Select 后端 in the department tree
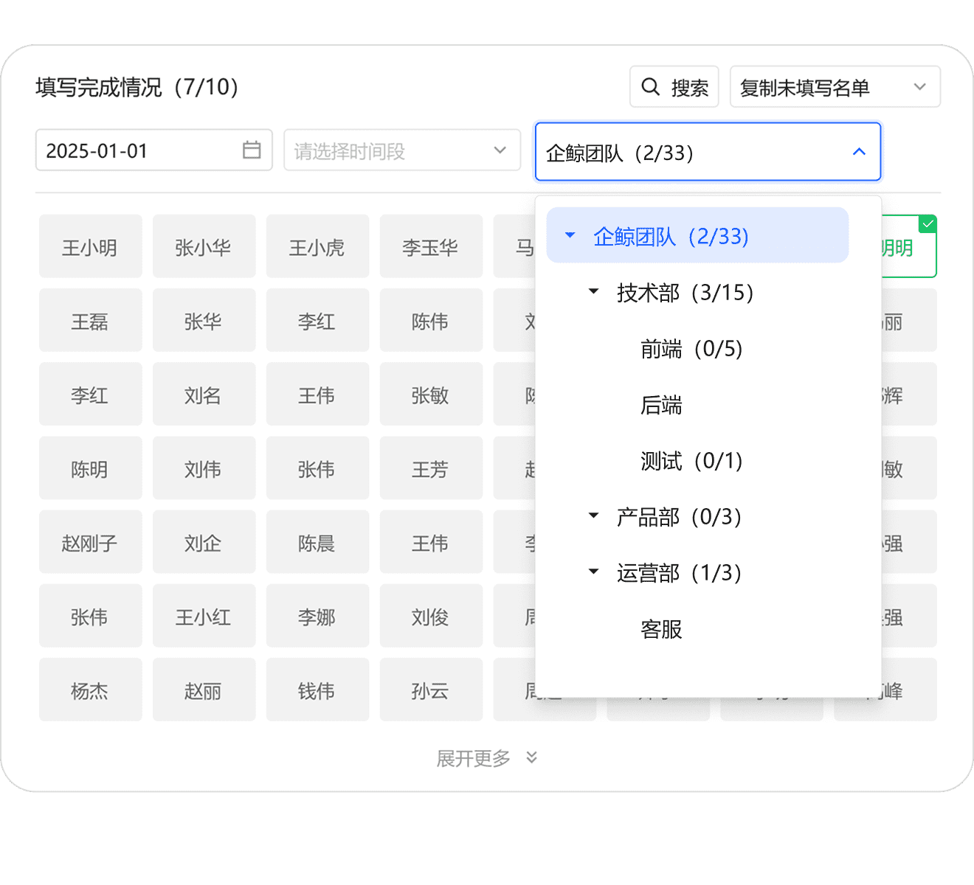The height and width of the screenshot is (885, 974). point(661,405)
